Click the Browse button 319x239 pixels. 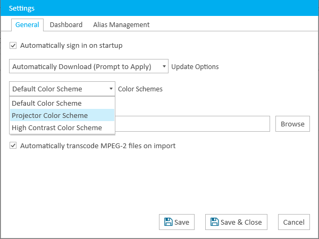tap(292, 124)
